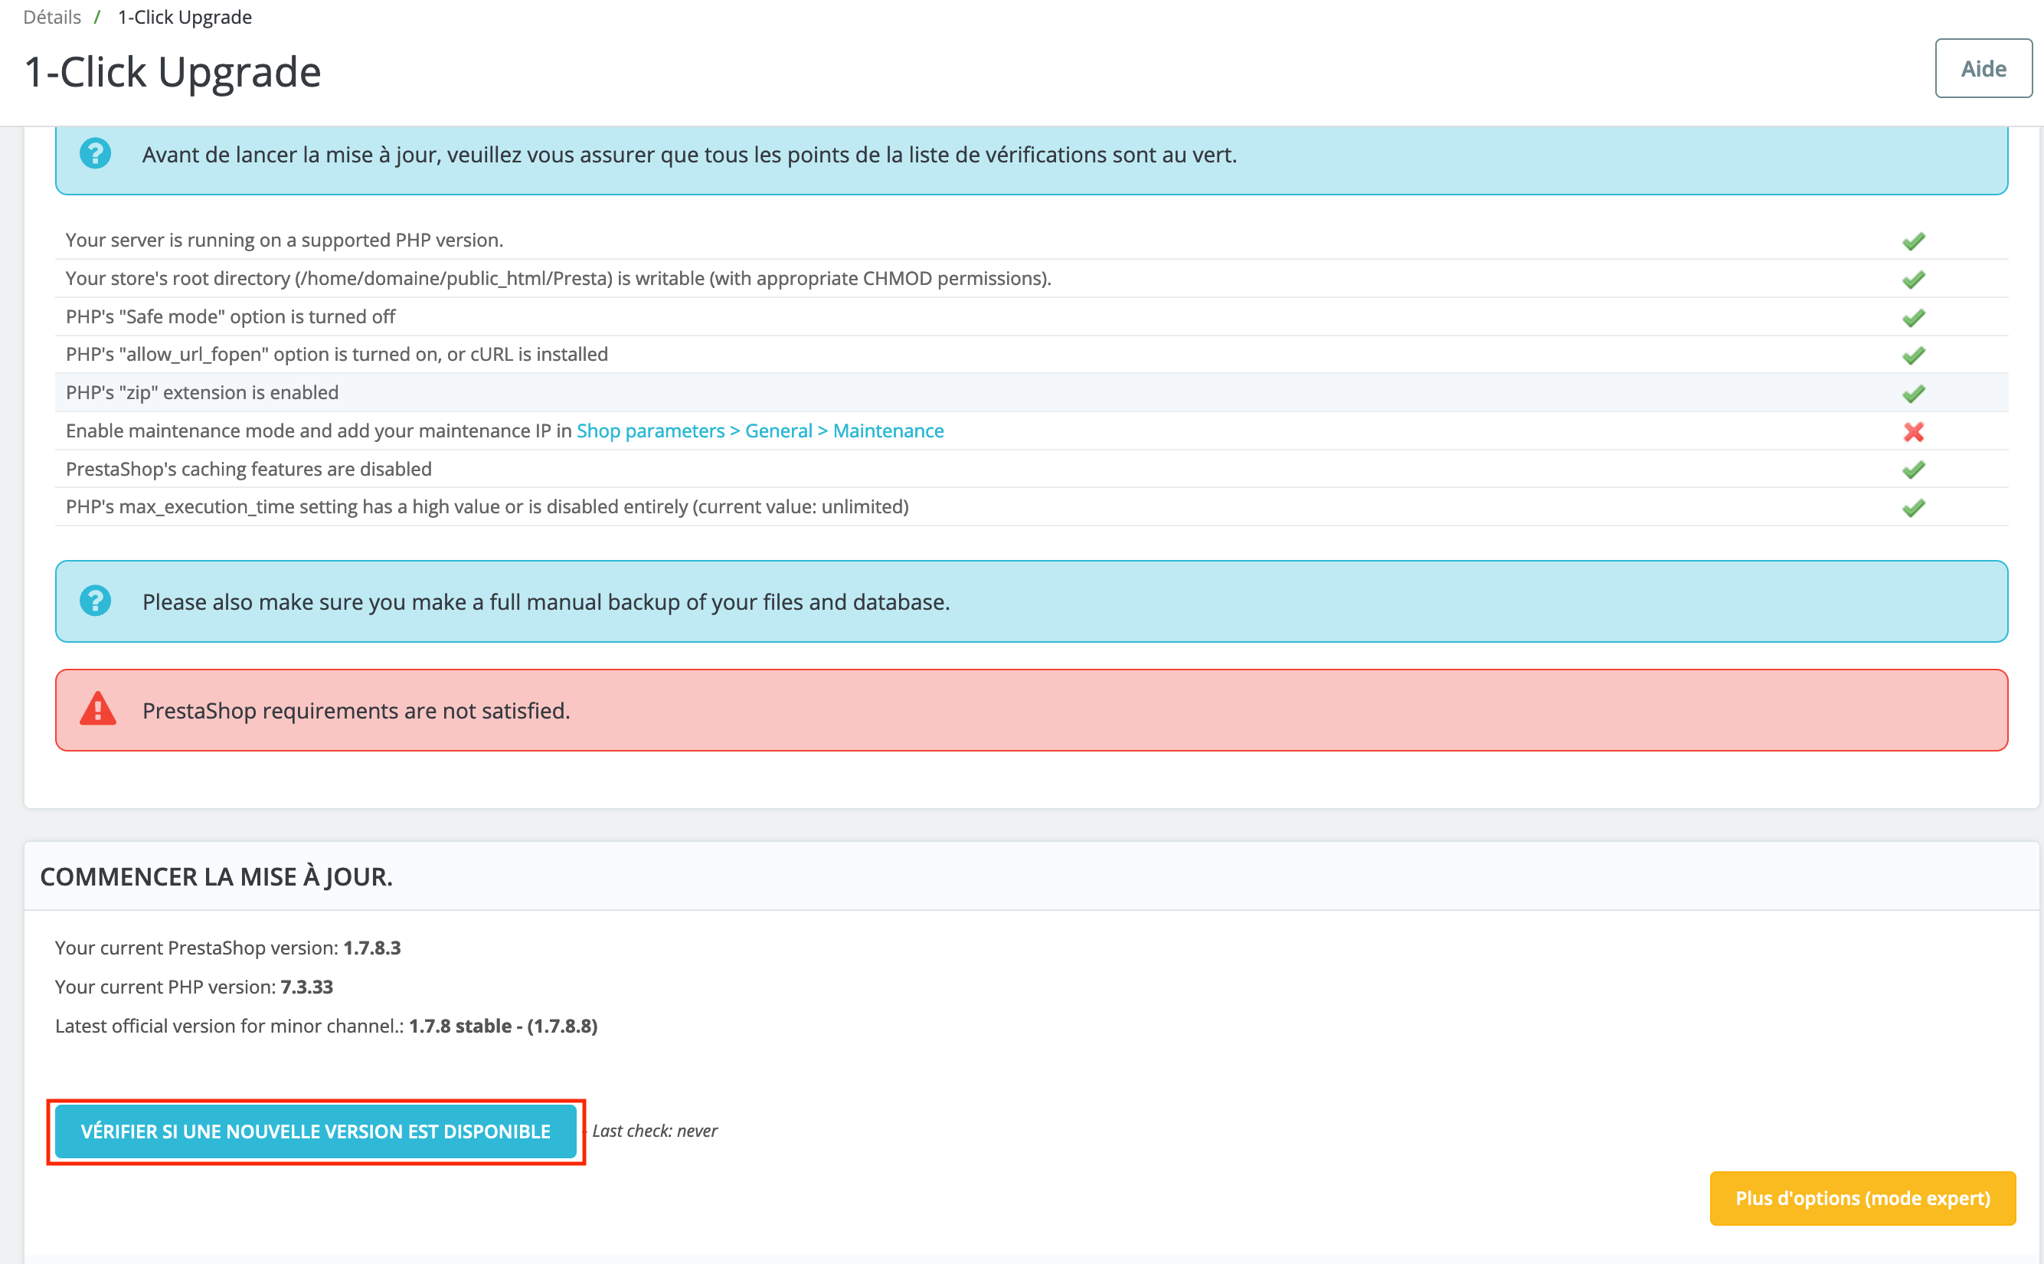Click 'COMMENCER LA MISE À JOUR.' heading
The width and height of the screenshot is (2044, 1264).
coord(217,876)
